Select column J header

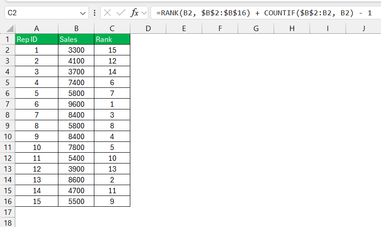pyautogui.click(x=363, y=28)
